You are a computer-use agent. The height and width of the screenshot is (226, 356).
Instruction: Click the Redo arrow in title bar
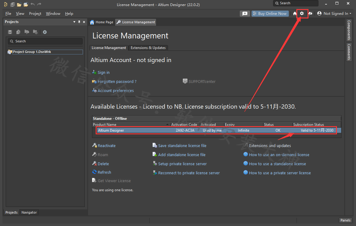(x=39, y=4)
